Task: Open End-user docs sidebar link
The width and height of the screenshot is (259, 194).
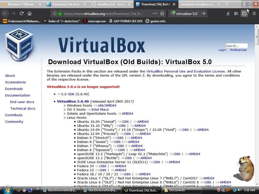Action: 22,102
